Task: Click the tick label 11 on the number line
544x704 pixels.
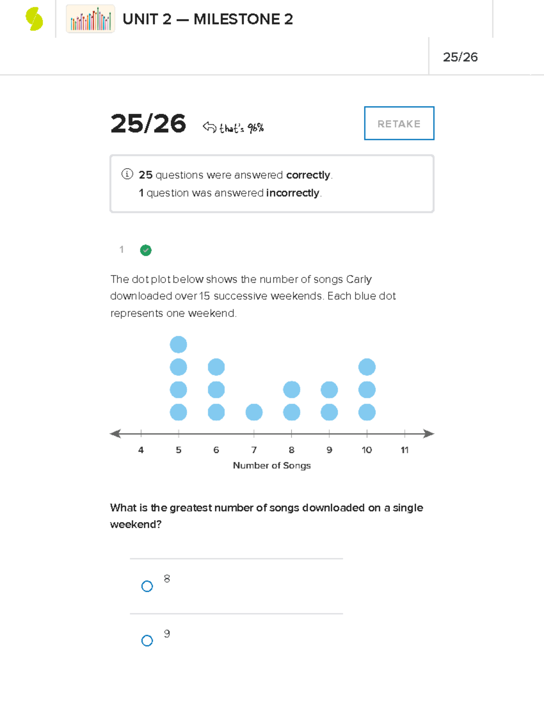Action: tap(404, 450)
